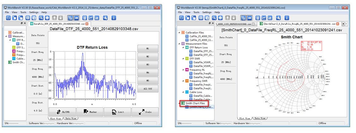Toggle marker M1 button
Viewport: 356px width, 133px height.
point(148,48)
